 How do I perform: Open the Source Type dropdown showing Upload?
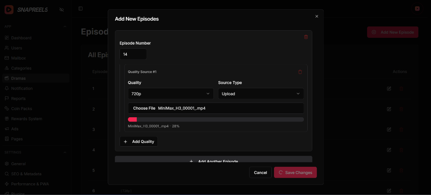[261, 94]
